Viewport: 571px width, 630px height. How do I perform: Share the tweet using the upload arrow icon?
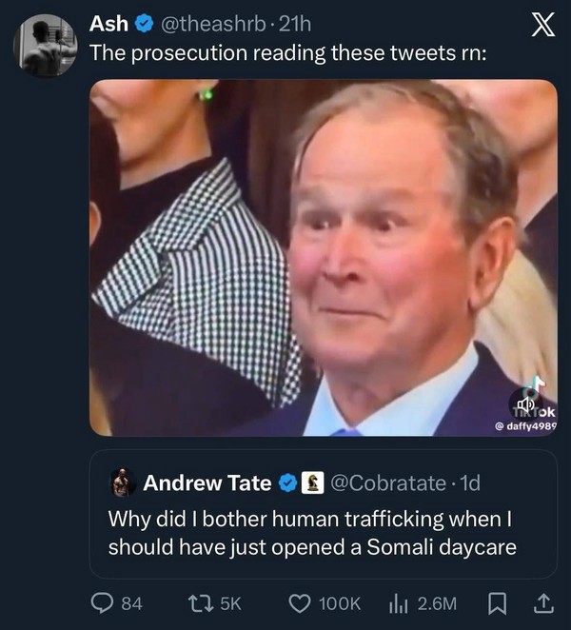[x=544, y=602]
